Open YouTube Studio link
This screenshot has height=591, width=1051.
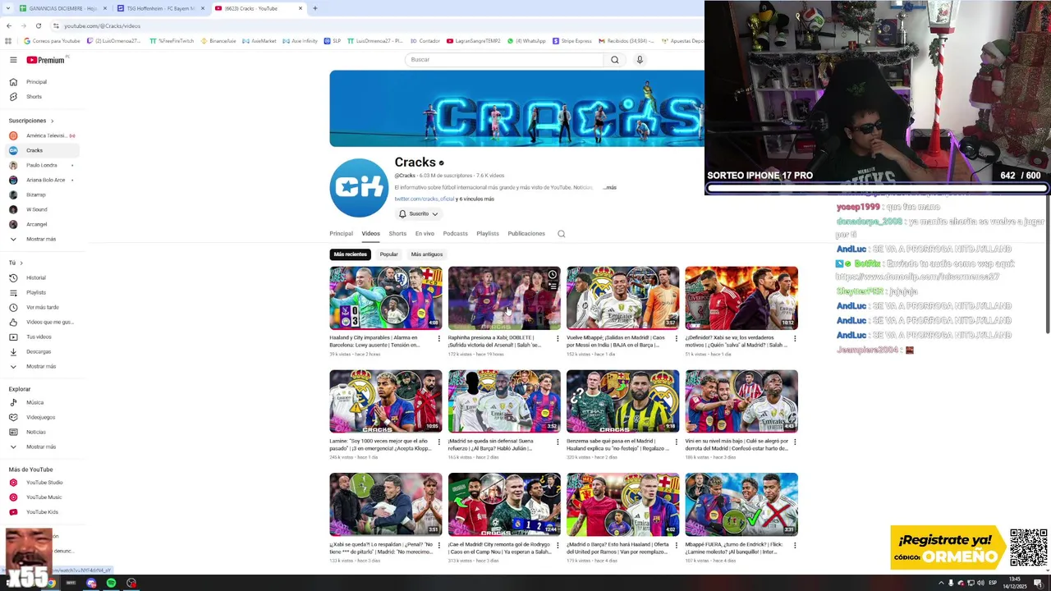click(44, 483)
